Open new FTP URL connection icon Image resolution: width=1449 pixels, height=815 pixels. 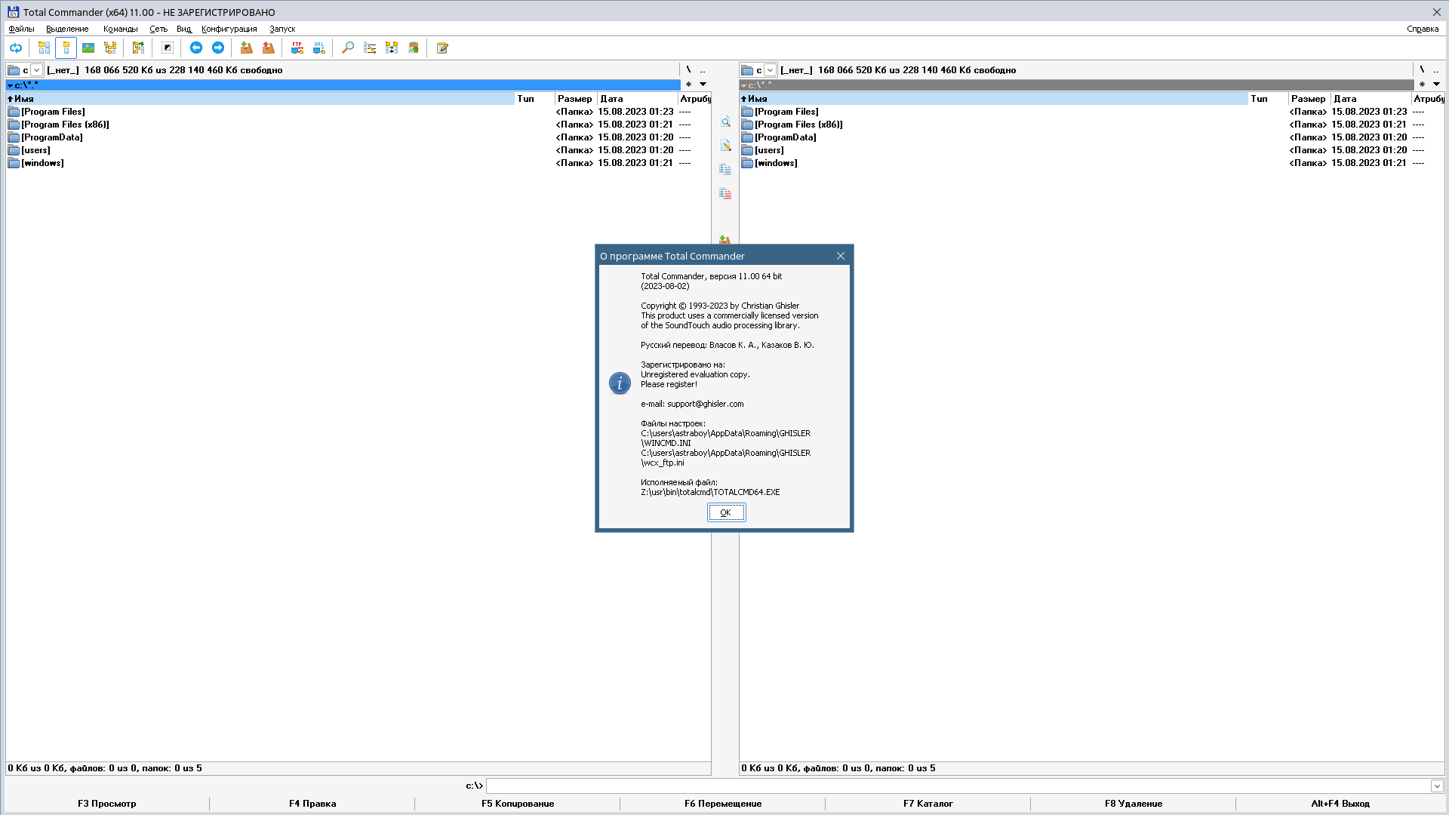(319, 48)
